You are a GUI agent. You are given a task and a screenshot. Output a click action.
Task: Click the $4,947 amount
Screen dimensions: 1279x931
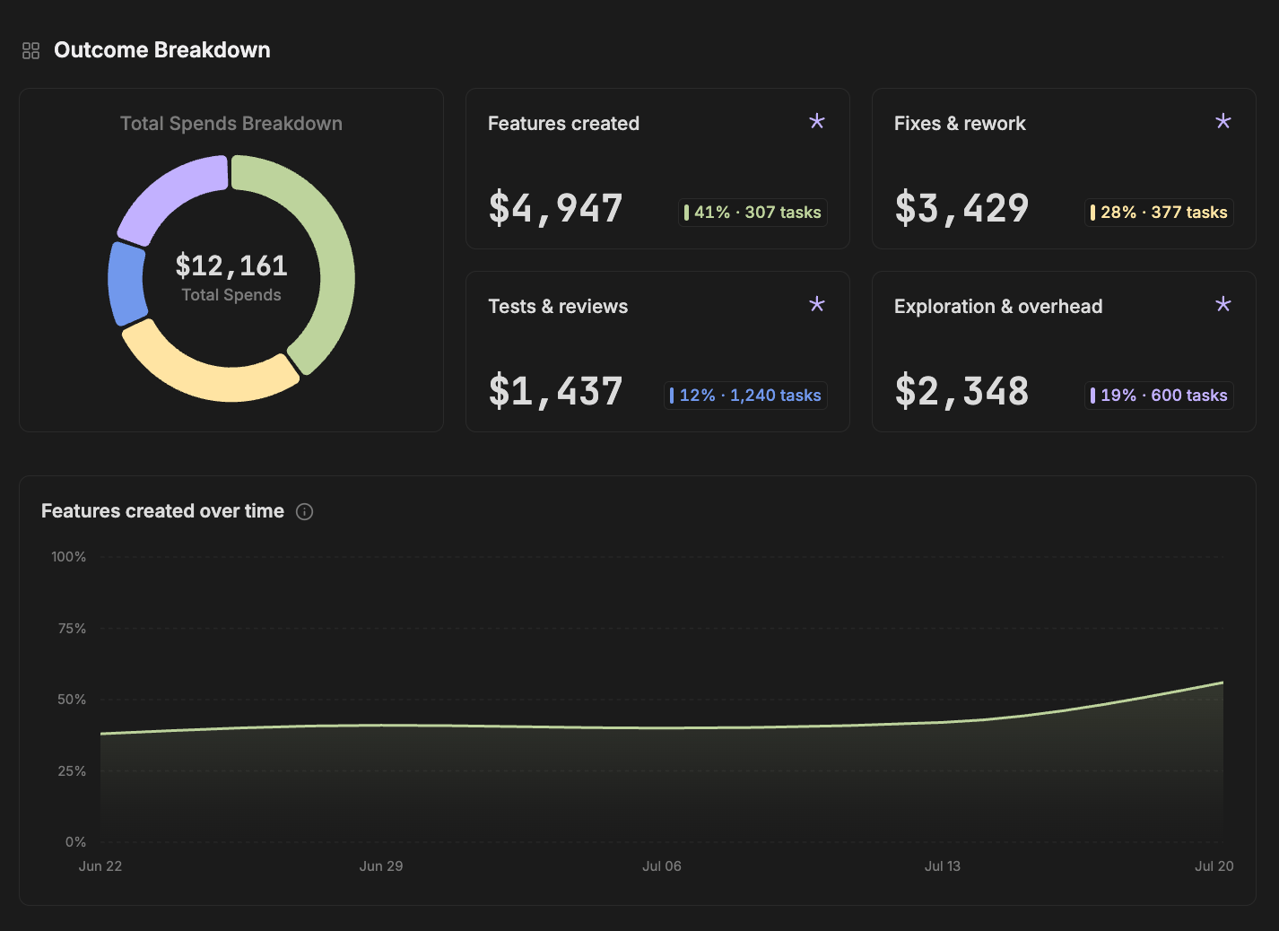[x=555, y=208]
